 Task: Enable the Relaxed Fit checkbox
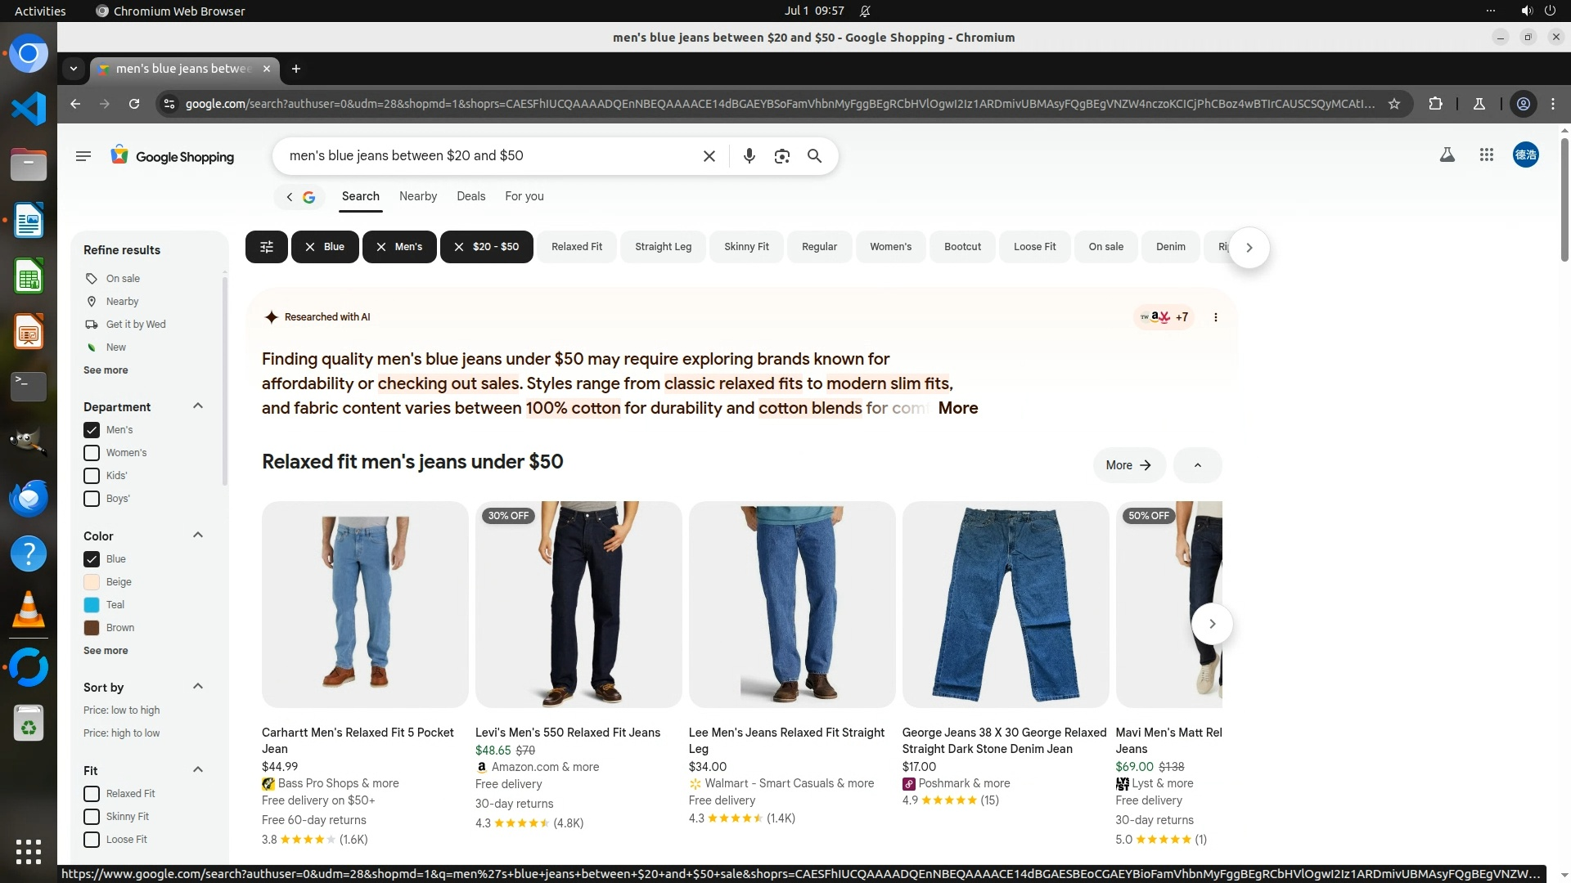tap(92, 794)
